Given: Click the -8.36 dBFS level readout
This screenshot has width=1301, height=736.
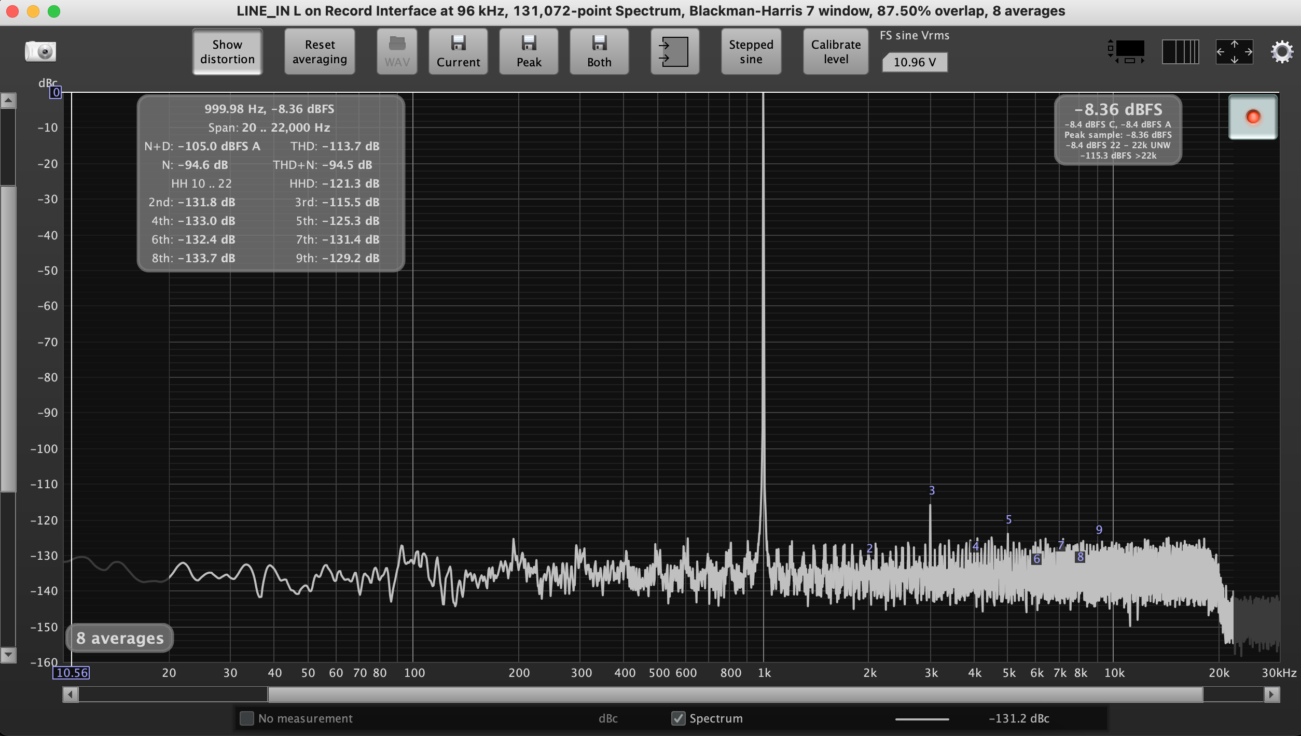Looking at the screenshot, I should (x=1118, y=109).
